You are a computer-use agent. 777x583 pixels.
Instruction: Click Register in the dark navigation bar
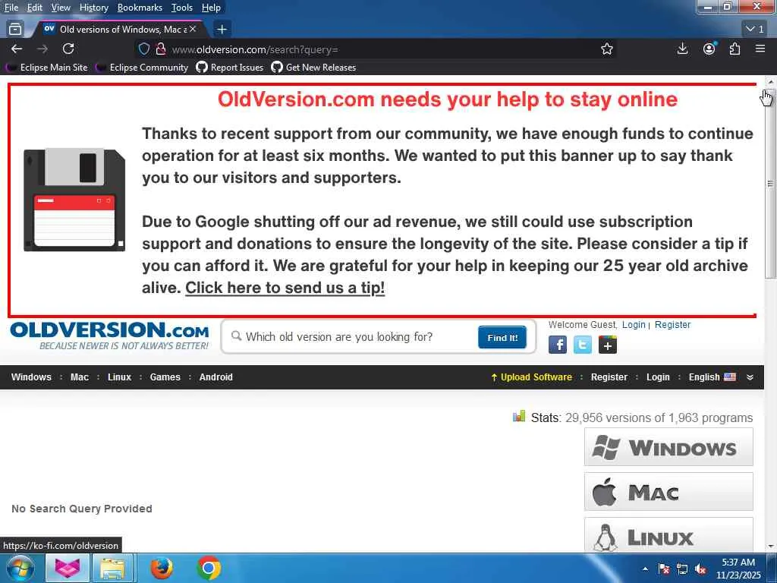609,377
